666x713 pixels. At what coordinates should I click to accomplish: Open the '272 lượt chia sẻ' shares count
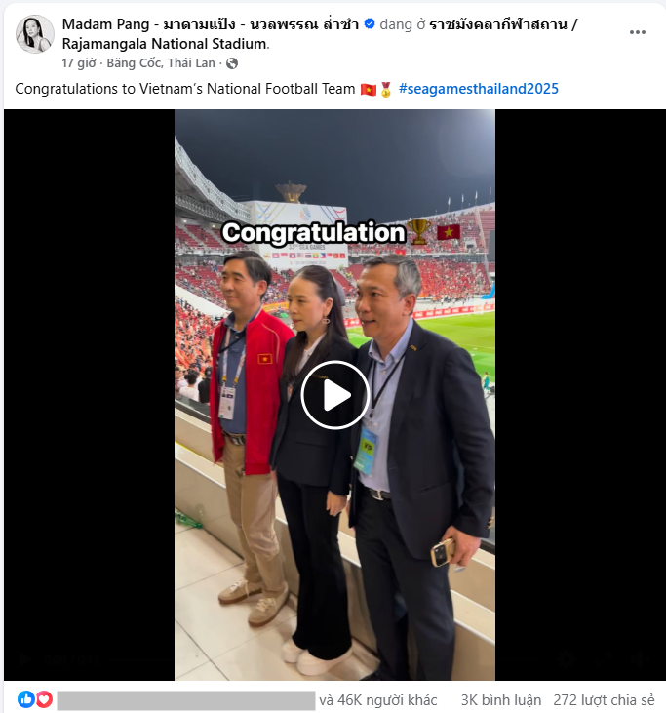coord(604,700)
